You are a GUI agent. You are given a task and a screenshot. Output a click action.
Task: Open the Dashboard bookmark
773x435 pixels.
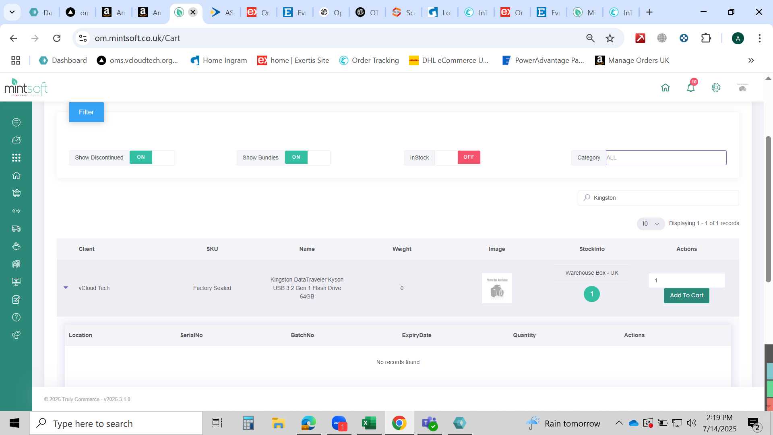pos(63,60)
